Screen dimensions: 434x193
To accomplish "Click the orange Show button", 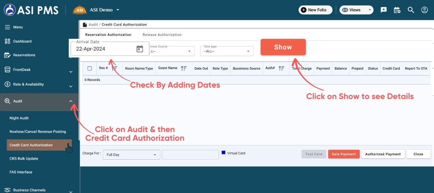I will (x=283, y=47).
